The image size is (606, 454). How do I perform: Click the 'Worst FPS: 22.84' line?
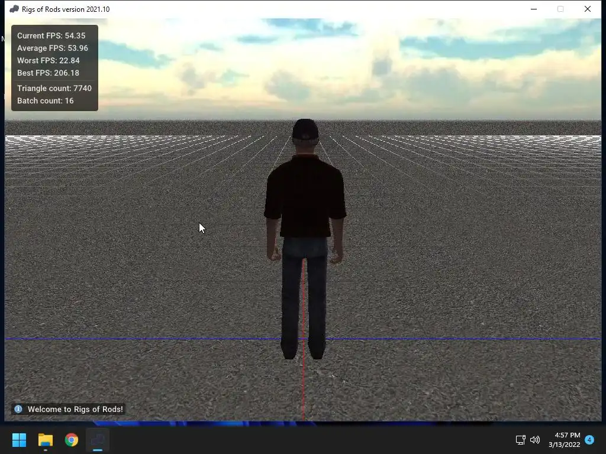point(49,60)
